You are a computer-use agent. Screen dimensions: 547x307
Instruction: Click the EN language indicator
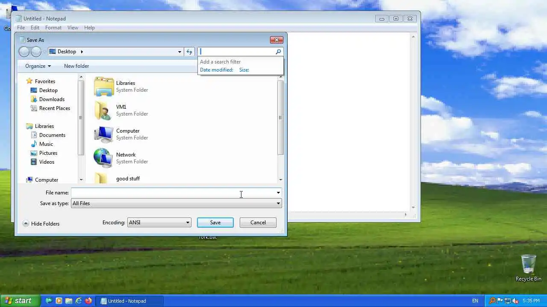(x=475, y=301)
